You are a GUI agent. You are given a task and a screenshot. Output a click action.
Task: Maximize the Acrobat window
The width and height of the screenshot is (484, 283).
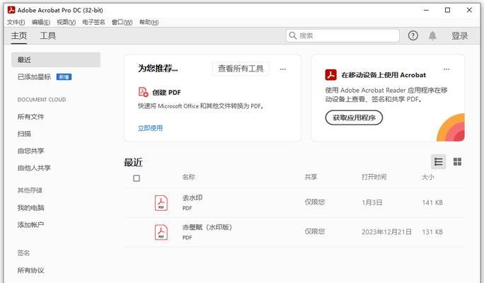pos(447,10)
